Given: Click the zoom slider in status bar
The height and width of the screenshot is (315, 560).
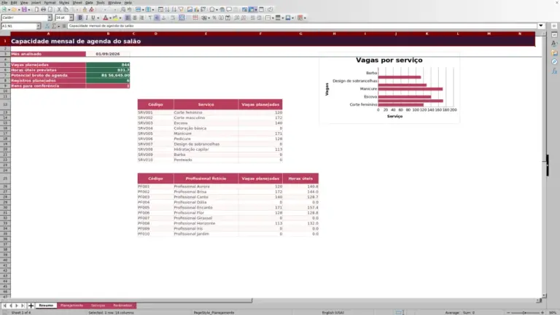Looking at the screenshot, I should (525, 313).
